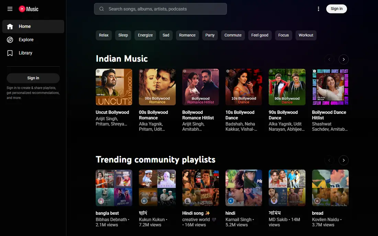The image size is (378, 236).
Task: Click the Explore compass icon
Action: [10, 40]
